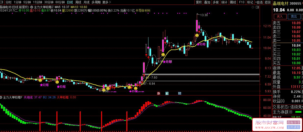Switch to 月线 monthly chart

click(86, 2)
